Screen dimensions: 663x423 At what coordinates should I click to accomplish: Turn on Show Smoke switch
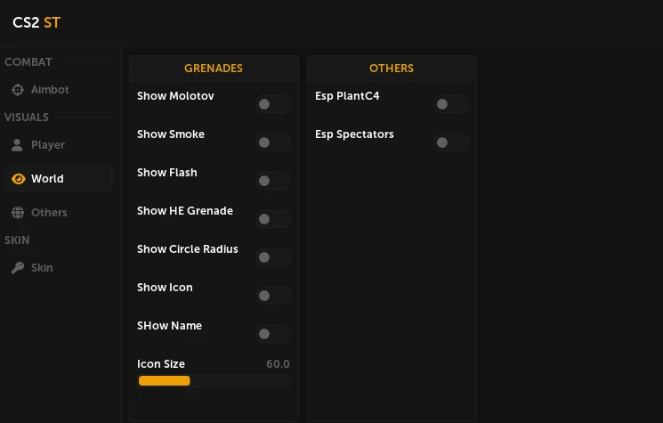click(x=272, y=142)
